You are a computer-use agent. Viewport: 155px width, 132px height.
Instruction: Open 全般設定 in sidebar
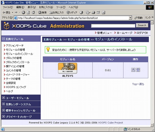[11, 83]
